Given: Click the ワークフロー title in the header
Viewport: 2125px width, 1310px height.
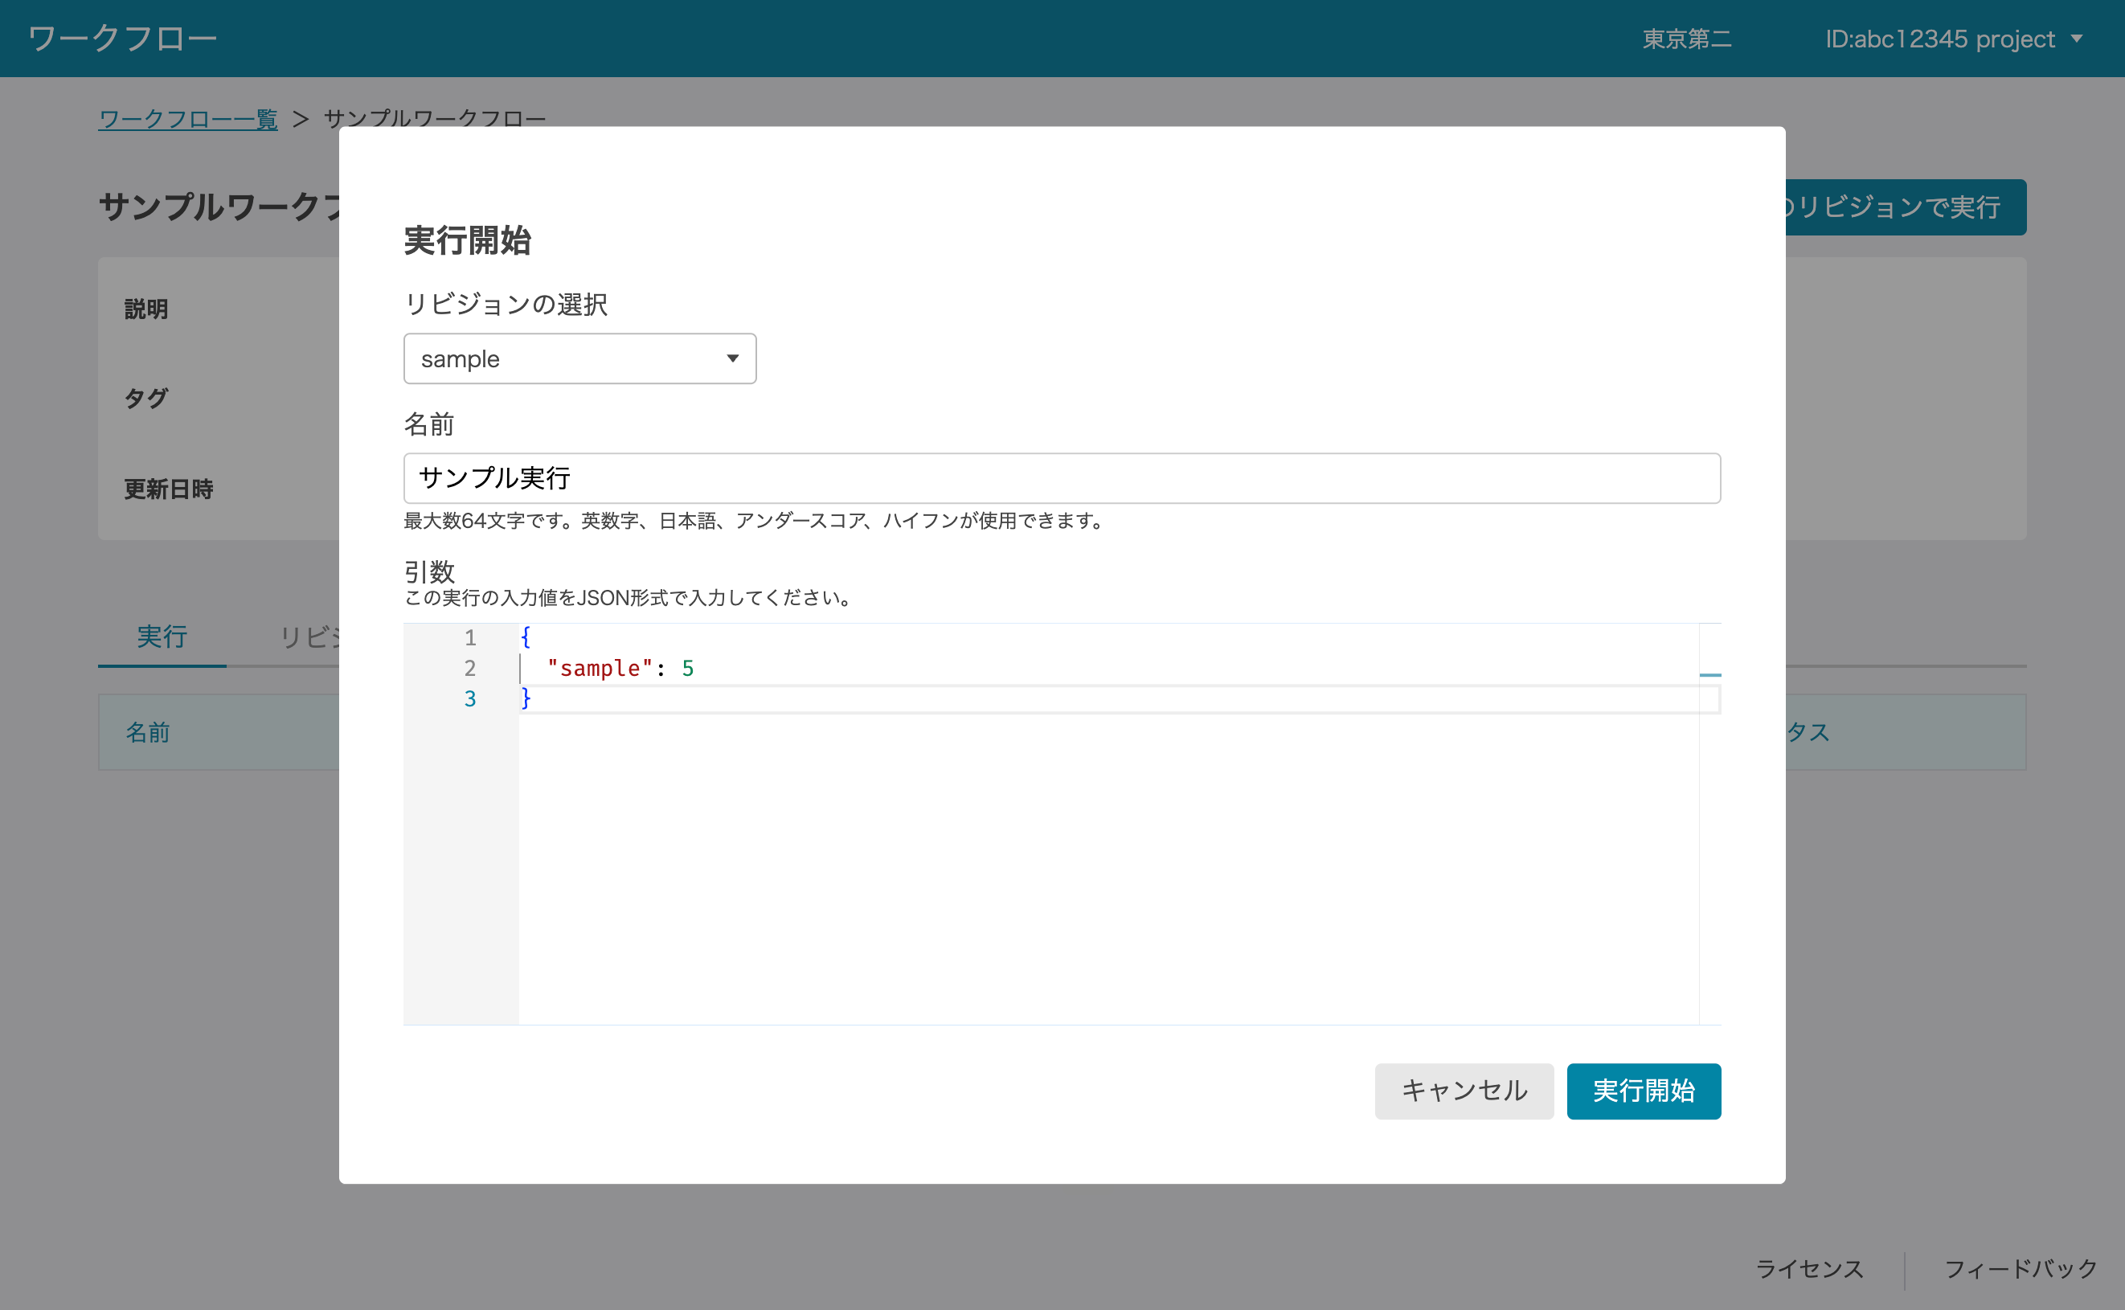Looking at the screenshot, I should click(122, 38).
